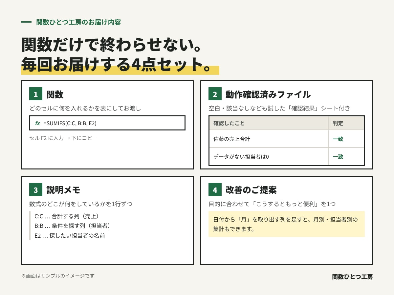Select the 改善のご提案 heading
The image size is (394, 295).
(251, 190)
